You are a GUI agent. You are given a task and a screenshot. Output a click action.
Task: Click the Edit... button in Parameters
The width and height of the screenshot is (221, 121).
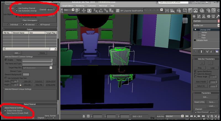[x=206, y=97]
